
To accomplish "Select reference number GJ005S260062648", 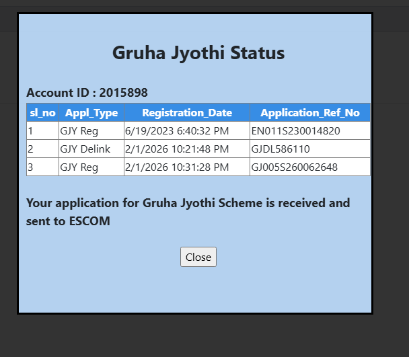I will pyautogui.click(x=294, y=167).
